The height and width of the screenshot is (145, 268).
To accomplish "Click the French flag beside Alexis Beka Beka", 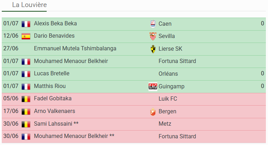I will [x=26, y=24].
